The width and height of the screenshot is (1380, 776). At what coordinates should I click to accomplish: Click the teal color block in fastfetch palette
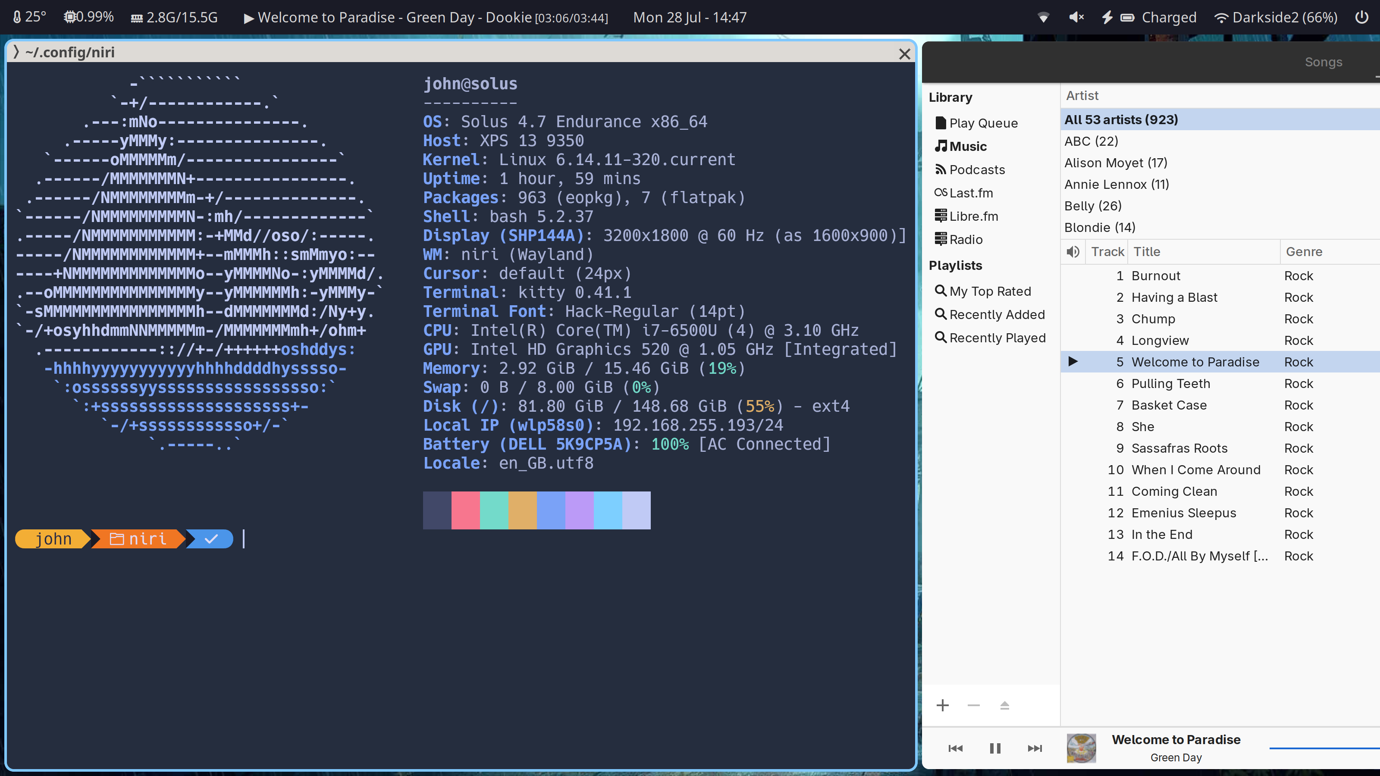coord(493,510)
